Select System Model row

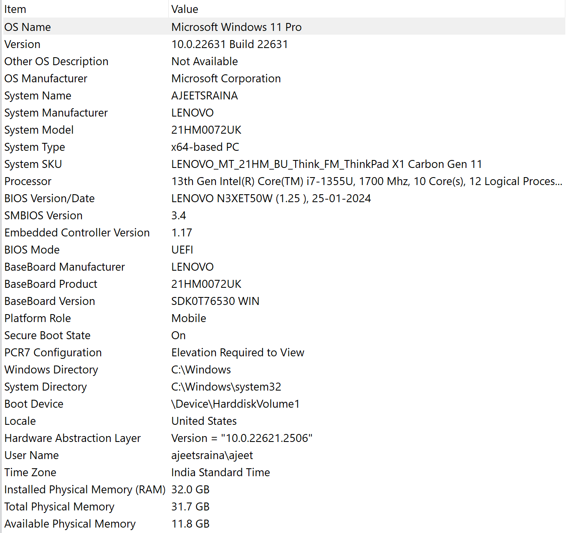tap(284, 130)
